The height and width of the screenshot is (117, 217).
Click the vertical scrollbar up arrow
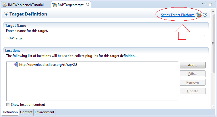tap(213, 12)
